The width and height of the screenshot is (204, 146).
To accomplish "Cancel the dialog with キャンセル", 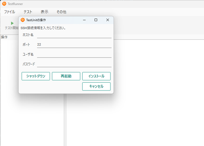I will click(x=96, y=86).
